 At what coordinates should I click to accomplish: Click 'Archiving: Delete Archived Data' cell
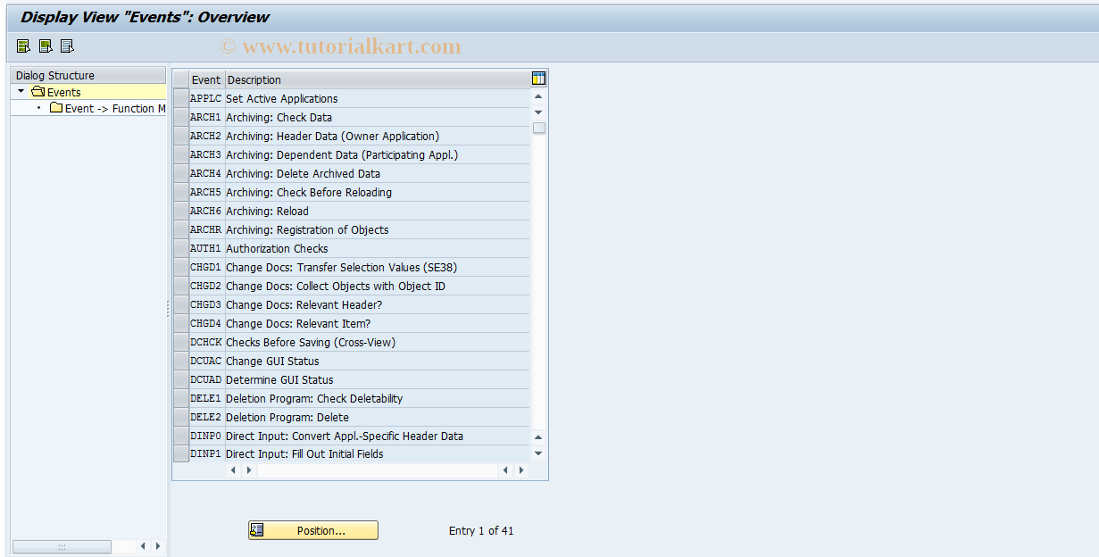point(378,173)
